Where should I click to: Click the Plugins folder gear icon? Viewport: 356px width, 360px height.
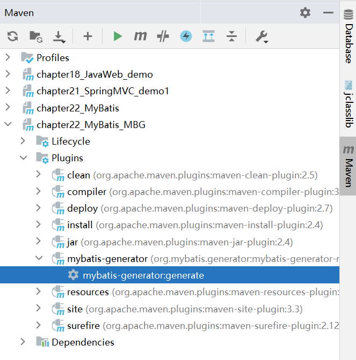point(42,158)
